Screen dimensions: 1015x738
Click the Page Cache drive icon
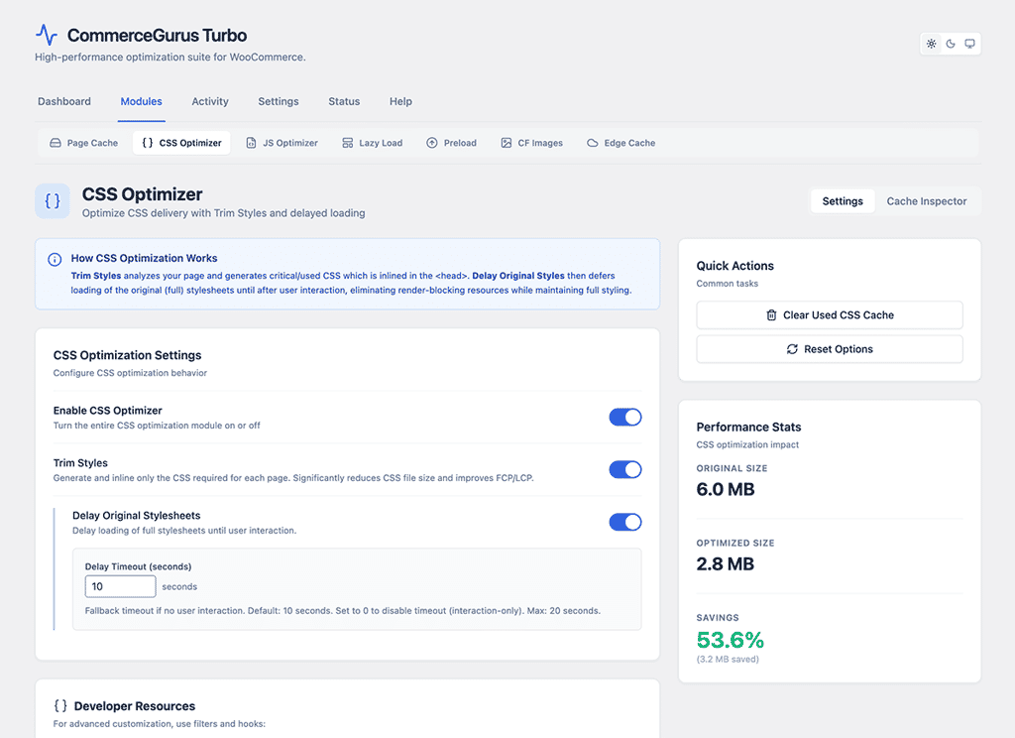pos(56,143)
